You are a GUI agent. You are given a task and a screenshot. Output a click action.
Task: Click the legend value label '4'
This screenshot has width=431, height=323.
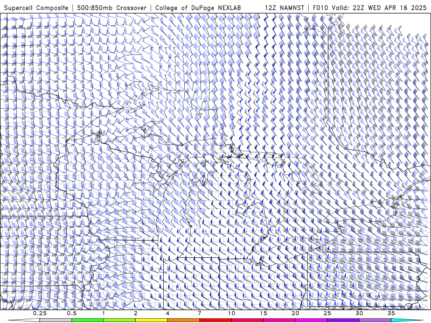click(168, 313)
